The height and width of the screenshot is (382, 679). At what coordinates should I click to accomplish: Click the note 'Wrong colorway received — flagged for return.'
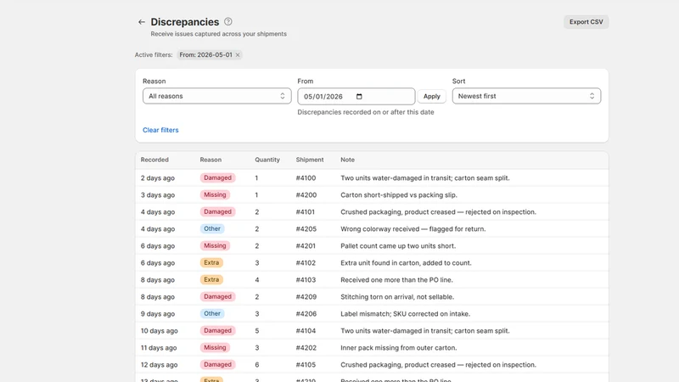(413, 228)
